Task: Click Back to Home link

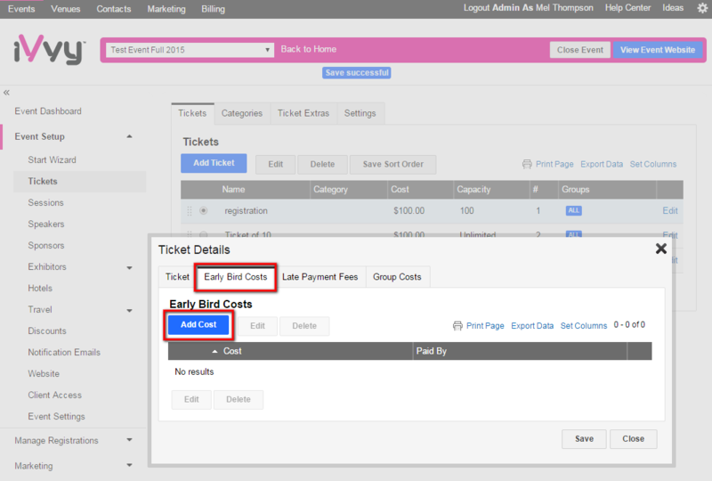Action: 308,49
